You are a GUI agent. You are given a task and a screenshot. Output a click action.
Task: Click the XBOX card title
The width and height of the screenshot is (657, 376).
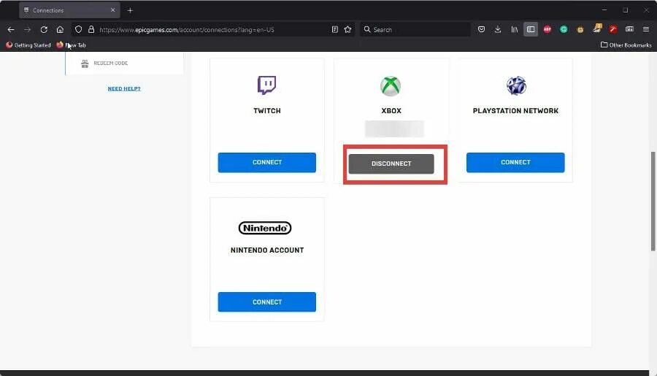coord(391,111)
